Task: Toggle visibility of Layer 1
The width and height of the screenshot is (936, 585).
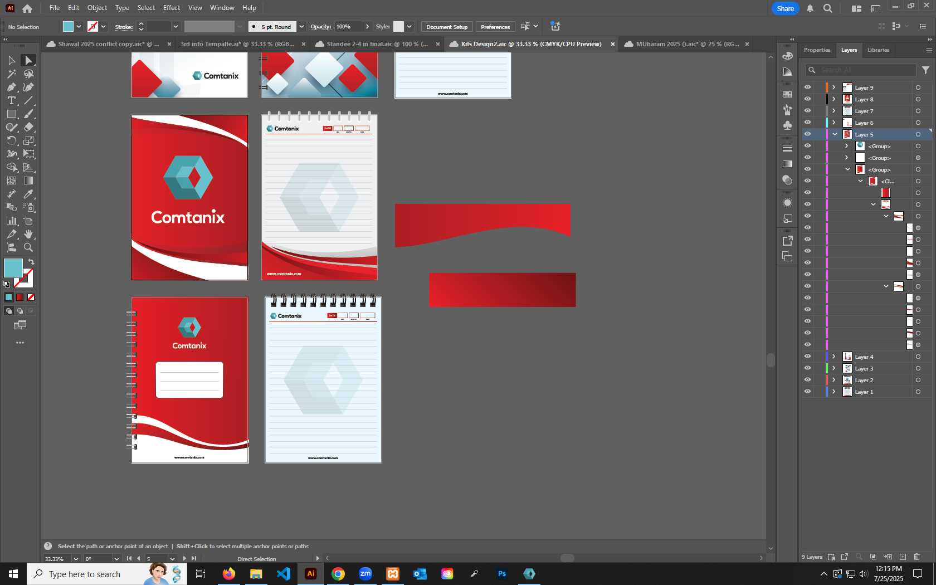Action: click(807, 392)
